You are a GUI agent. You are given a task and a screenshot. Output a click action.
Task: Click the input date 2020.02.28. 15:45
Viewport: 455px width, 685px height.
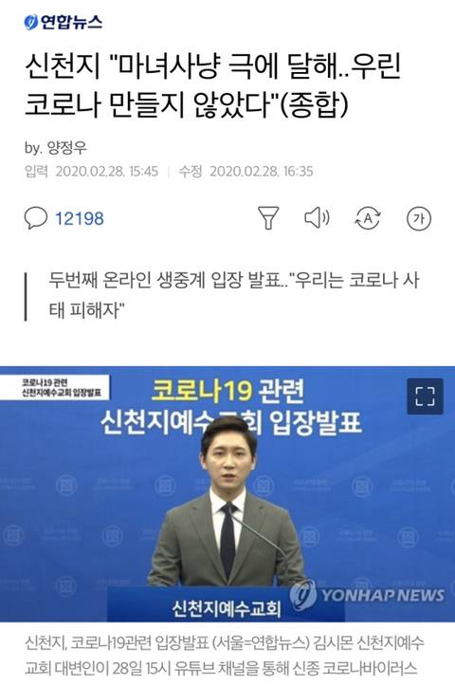(x=106, y=171)
